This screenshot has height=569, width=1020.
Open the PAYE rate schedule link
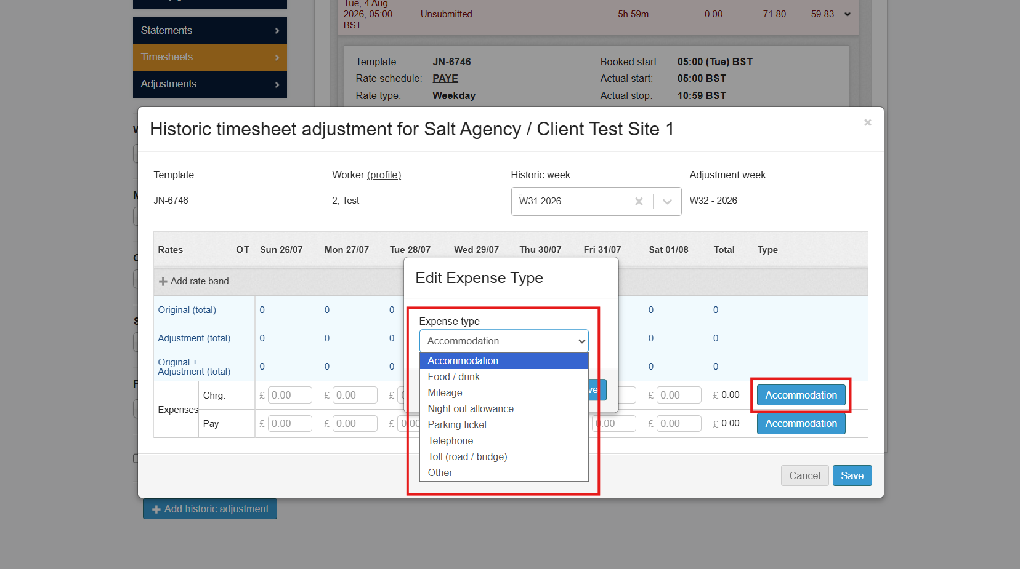(x=445, y=79)
